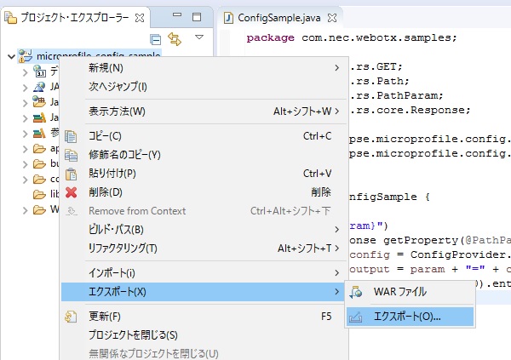Collapse the microprofile-config-sample project node
511x360 pixels.
click(x=10, y=56)
